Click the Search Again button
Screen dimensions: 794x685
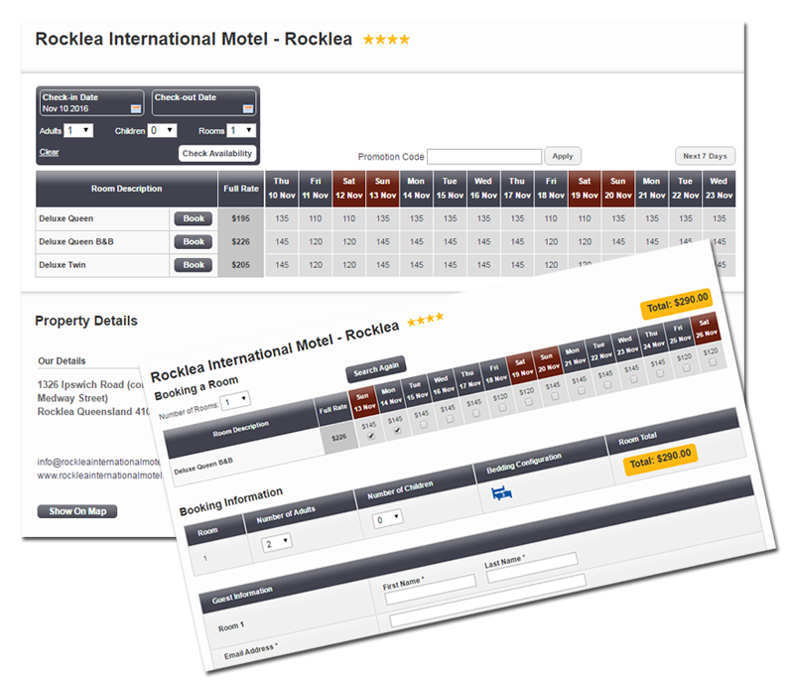[376, 369]
